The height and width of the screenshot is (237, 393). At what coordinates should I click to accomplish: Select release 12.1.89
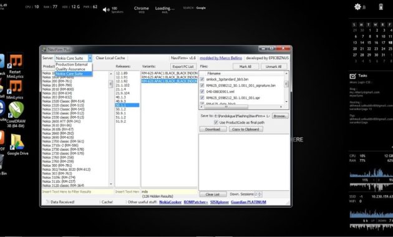[x=122, y=73]
